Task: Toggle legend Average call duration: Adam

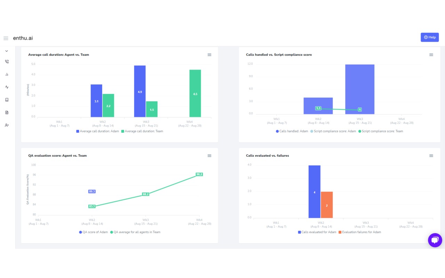Action: [97, 131]
